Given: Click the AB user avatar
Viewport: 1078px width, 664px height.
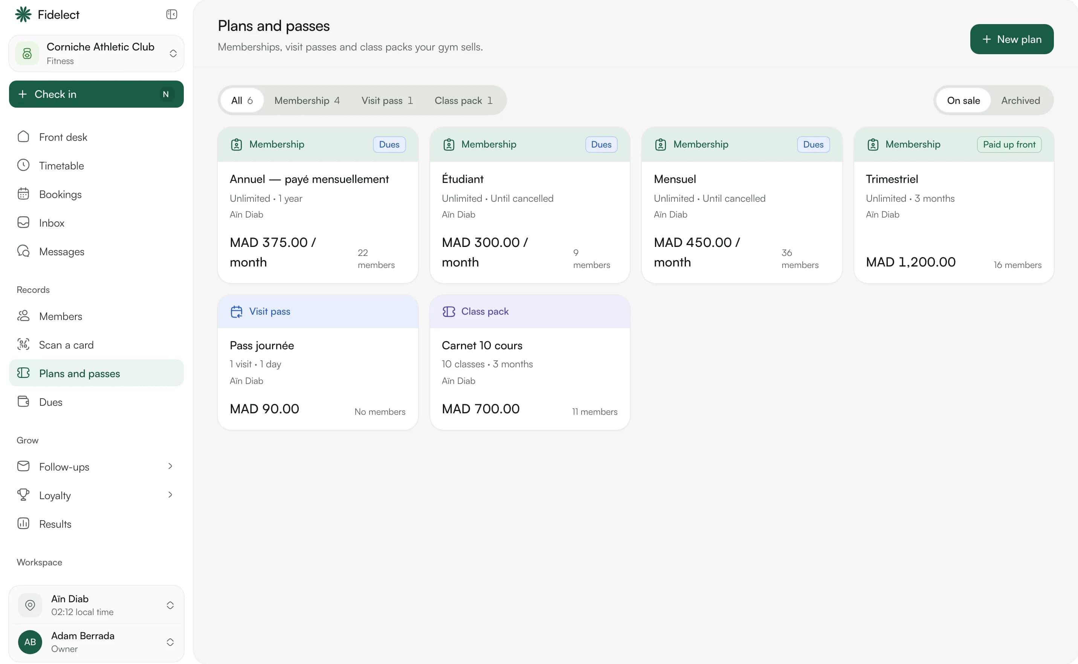Looking at the screenshot, I should click(x=30, y=642).
